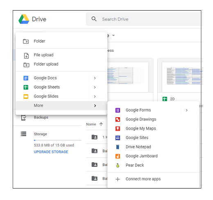Click the storage usage progress bar

[x=57, y=140]
